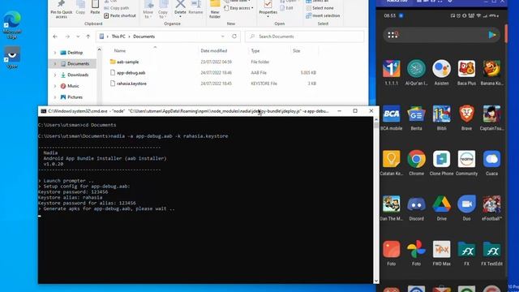519x292 pixels.
Task: Refresh the Documents folder view
Action: click(x=234, y=36)
